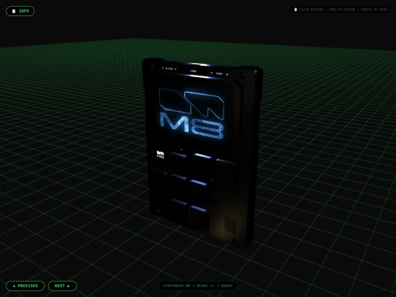Screen dimensions: 396x297
Task: Advance with the NEXT button
Action: 62,286
